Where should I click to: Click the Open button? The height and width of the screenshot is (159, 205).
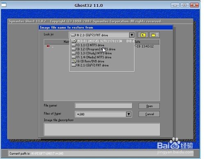coord(149,106)
